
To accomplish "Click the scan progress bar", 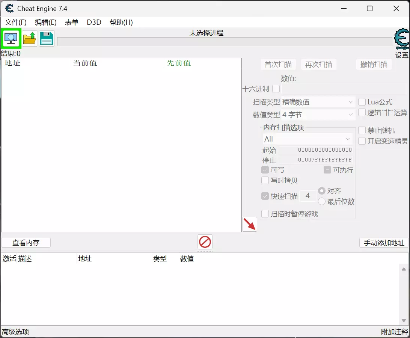I will click(x=225, y=42).
